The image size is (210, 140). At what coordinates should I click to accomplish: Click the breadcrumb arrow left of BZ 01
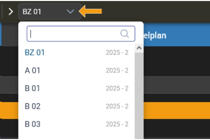(11, 12)
